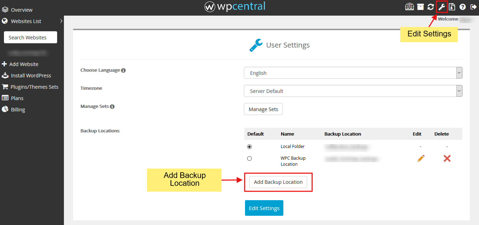Open the Choose Language dropdown
The width and height of the screenshot is (479, 225).
[x=353, y=73]
